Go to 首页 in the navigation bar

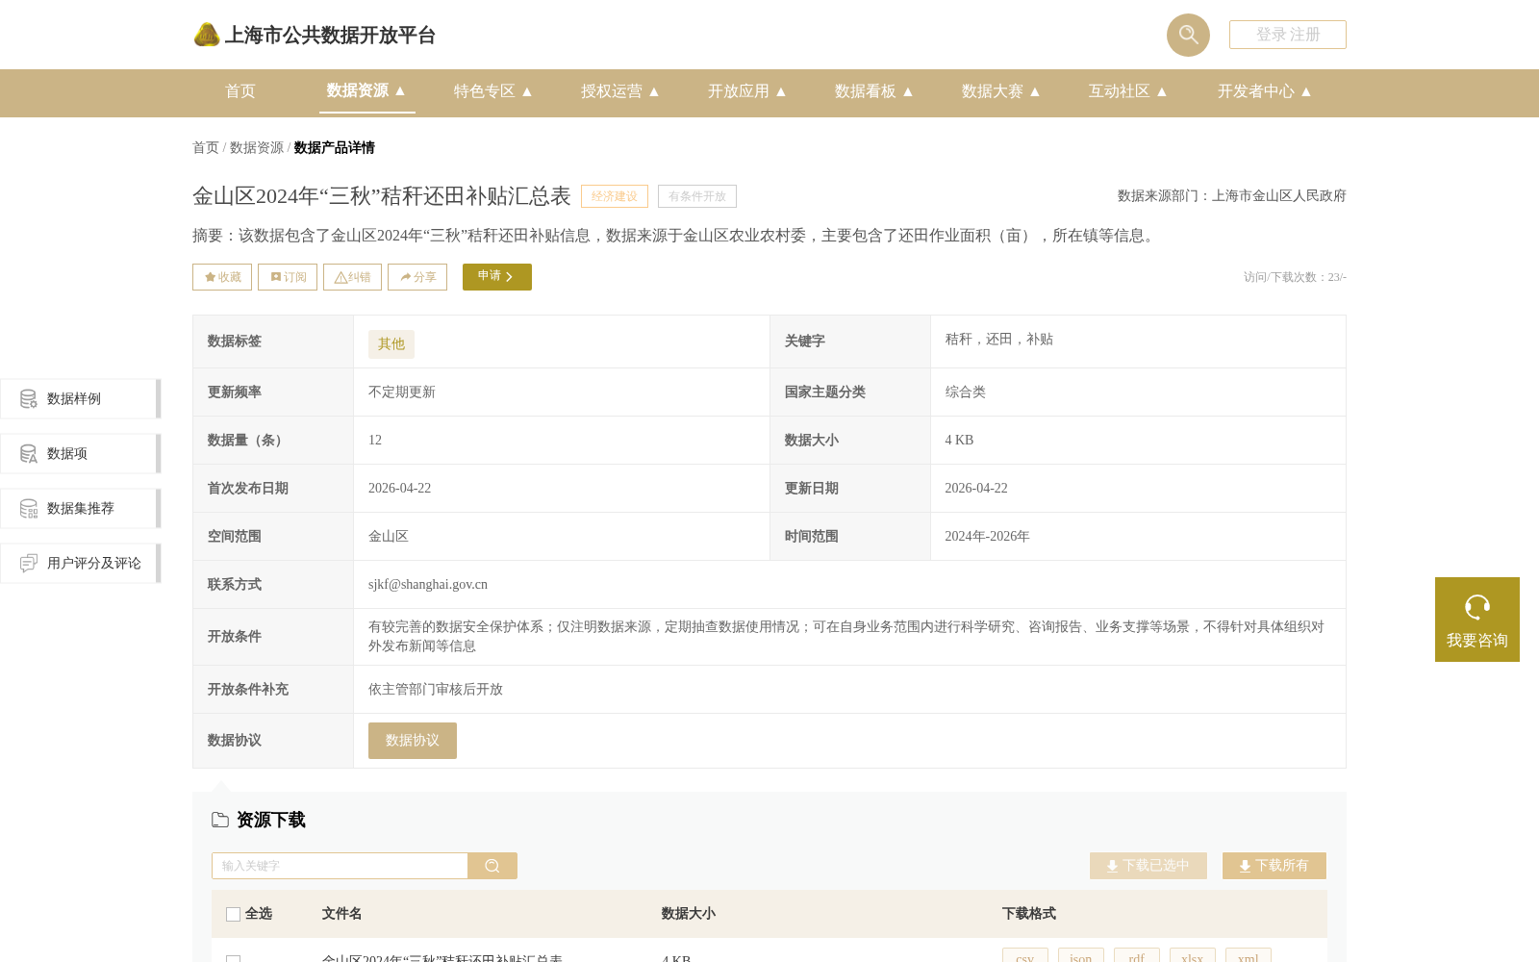tap(240, 91)
